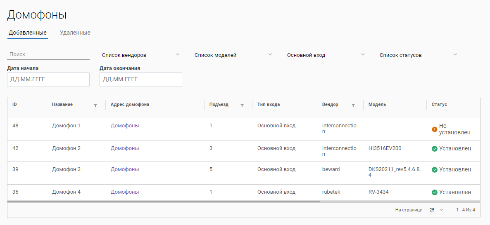Focus the Поиск search field
The height and width of the screenshot is (225, 490).
[48, 54]
